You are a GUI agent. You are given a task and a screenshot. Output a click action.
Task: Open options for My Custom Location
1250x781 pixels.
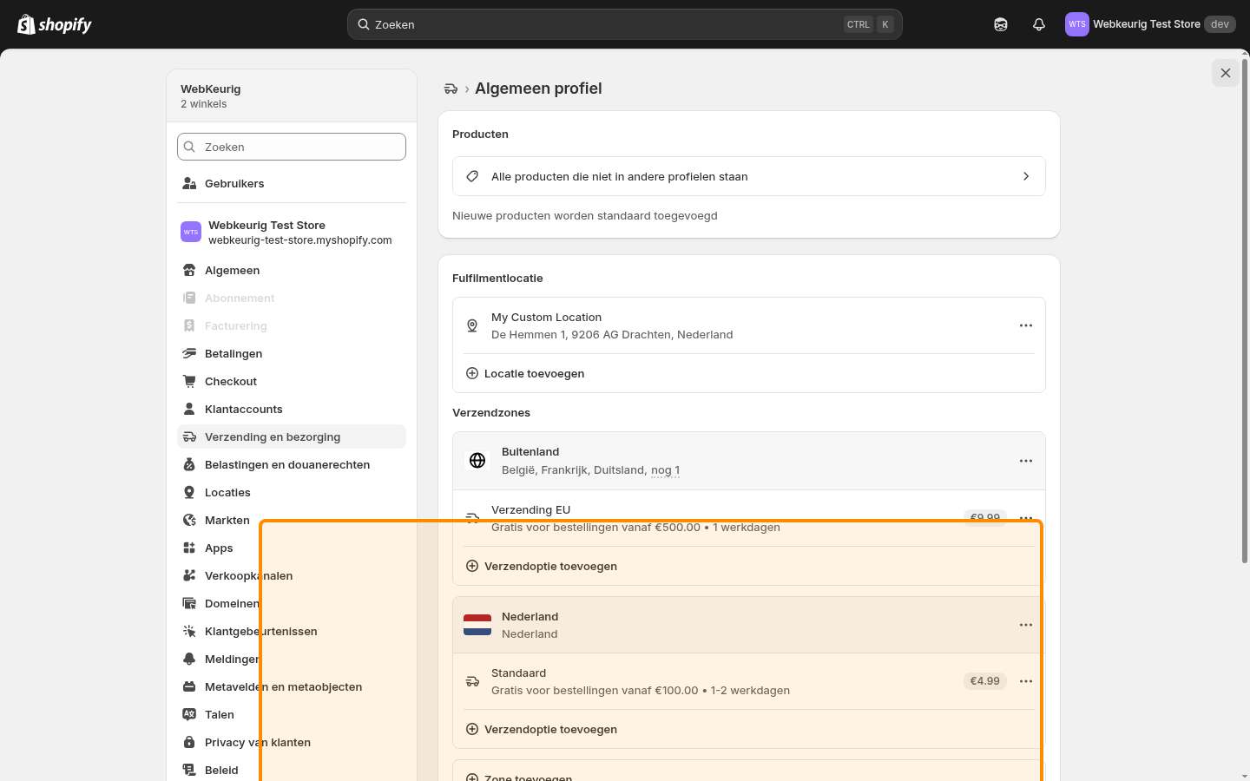[x=1026, y=325]
